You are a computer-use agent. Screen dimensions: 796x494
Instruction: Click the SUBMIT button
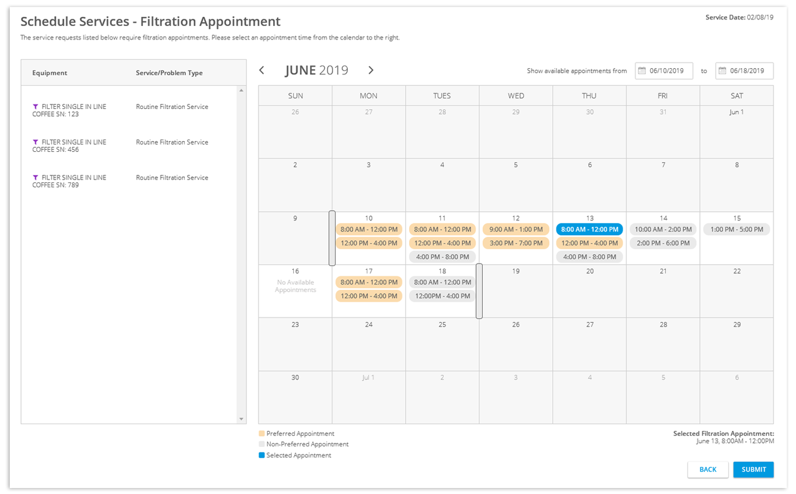click(x=753, y=470)
